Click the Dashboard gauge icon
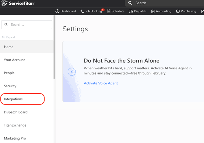Viewport: 204px width, 143px height. [x=57, y=12]
